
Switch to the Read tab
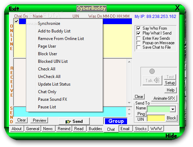pyautogui.click(x=79, y=129)
